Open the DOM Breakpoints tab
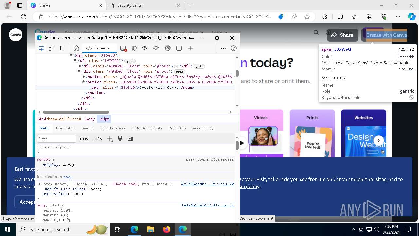 point(147,128)
